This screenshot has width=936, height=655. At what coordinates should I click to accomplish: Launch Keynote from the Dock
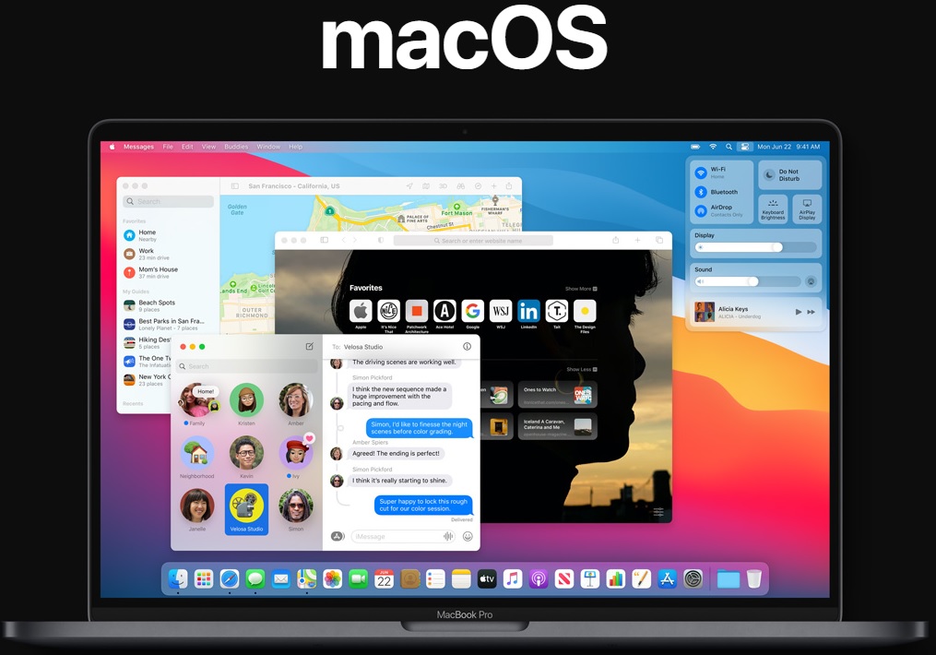(590, 578)
